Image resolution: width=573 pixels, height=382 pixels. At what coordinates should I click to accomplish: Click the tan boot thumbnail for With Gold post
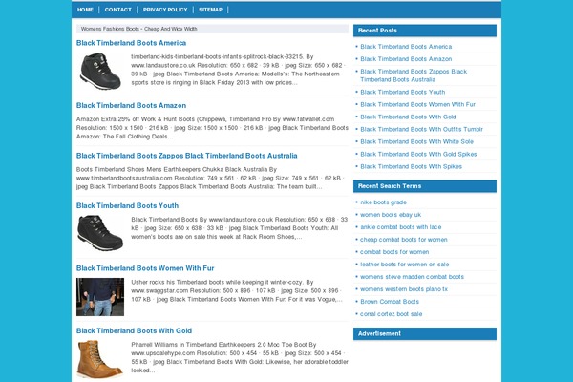[100, 361]
